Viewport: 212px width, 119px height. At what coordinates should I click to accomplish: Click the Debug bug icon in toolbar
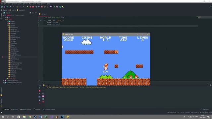pyautogui.click(x=30, y=7)
